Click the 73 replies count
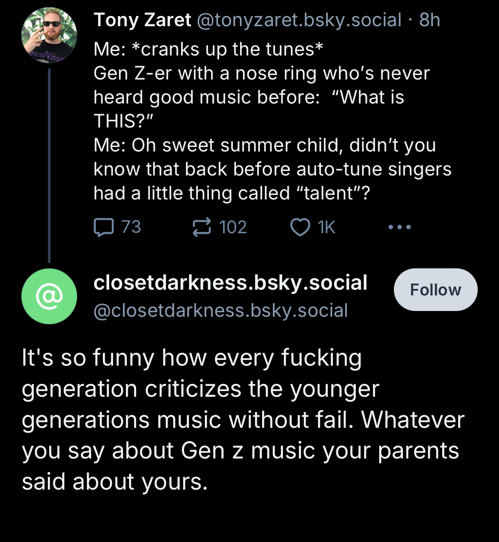This screenshot has width=499, height=542. coord(131,227)
